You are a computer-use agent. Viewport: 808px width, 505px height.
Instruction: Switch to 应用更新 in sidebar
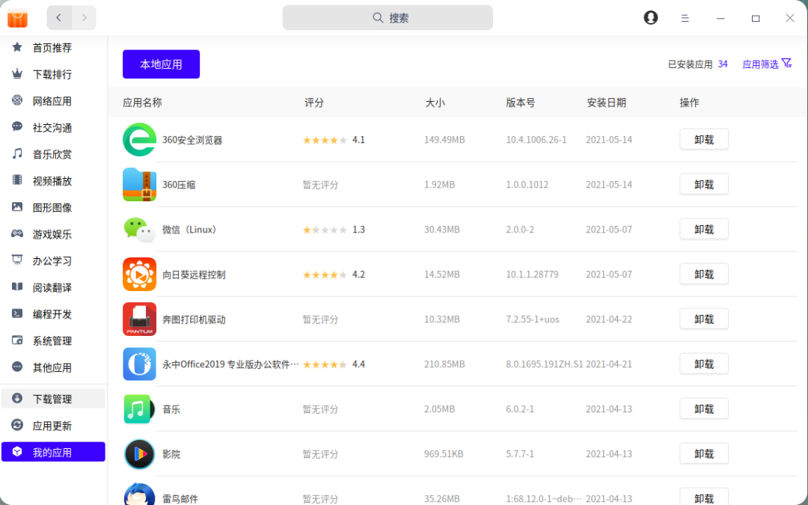click(x=52, y=426)
